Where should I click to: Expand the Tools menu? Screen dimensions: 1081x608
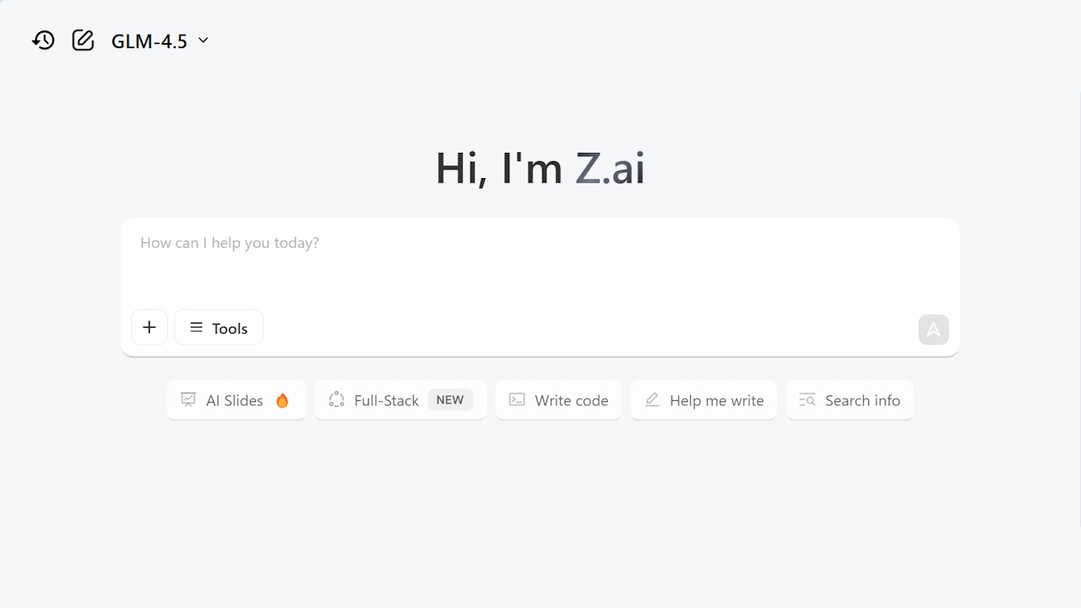pos(218,328)
